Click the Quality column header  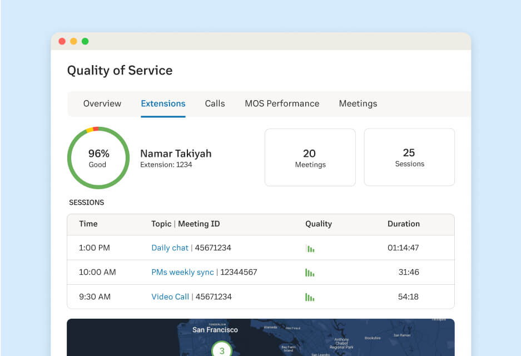pos(319,224)
